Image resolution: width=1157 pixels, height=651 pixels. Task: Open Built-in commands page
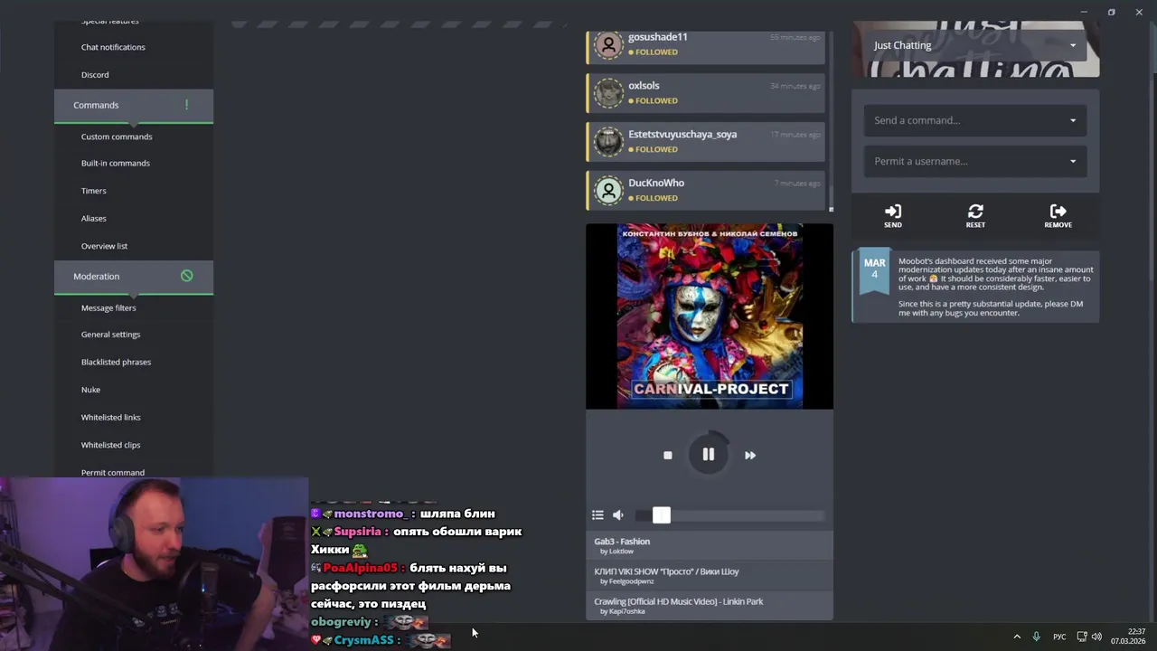point(116,163)
